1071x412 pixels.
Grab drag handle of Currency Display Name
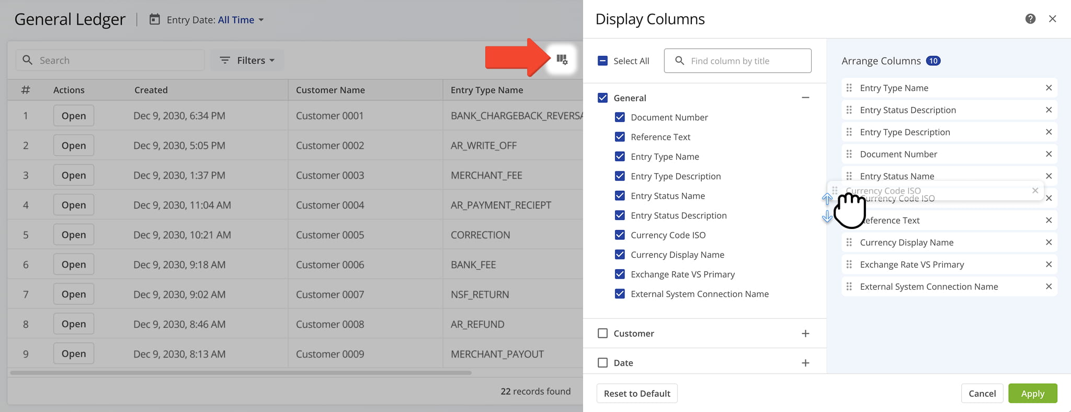pyautogui.click(x=849, y=242)
